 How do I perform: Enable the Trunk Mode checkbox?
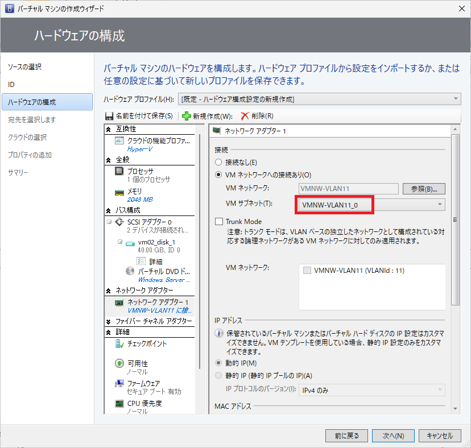click(219, 222)
